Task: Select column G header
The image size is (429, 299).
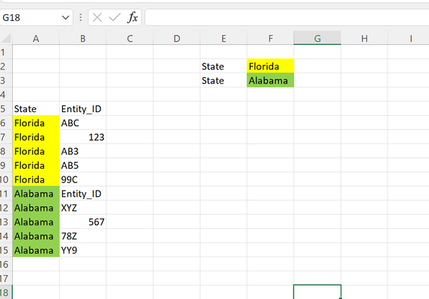Action: [317, 38]
